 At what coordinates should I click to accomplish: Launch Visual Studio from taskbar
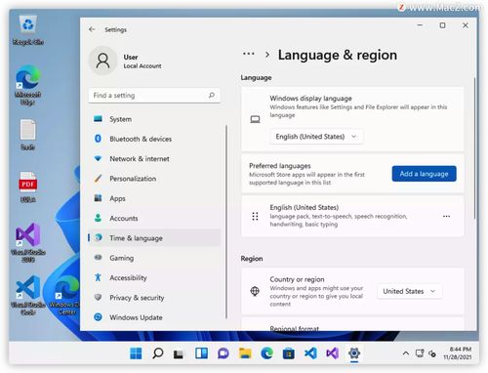[332, 353]
